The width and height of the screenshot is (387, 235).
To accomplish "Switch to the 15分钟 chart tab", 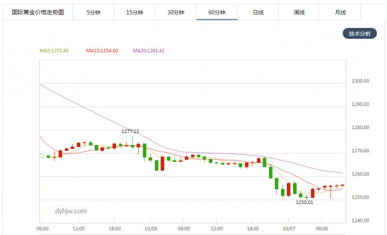I will 134,12.
